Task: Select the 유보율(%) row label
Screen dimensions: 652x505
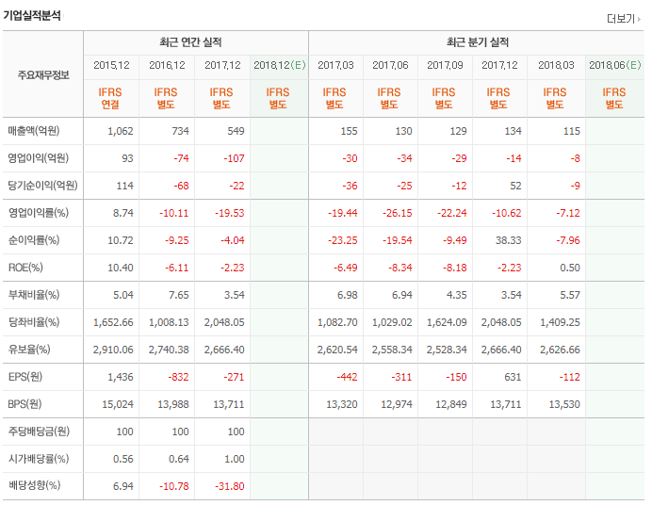Action: point(29,350)
